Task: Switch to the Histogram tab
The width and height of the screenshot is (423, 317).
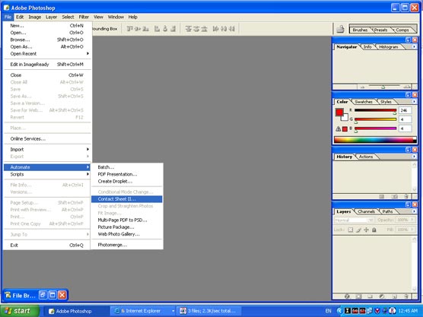Action: coord(389,47)
